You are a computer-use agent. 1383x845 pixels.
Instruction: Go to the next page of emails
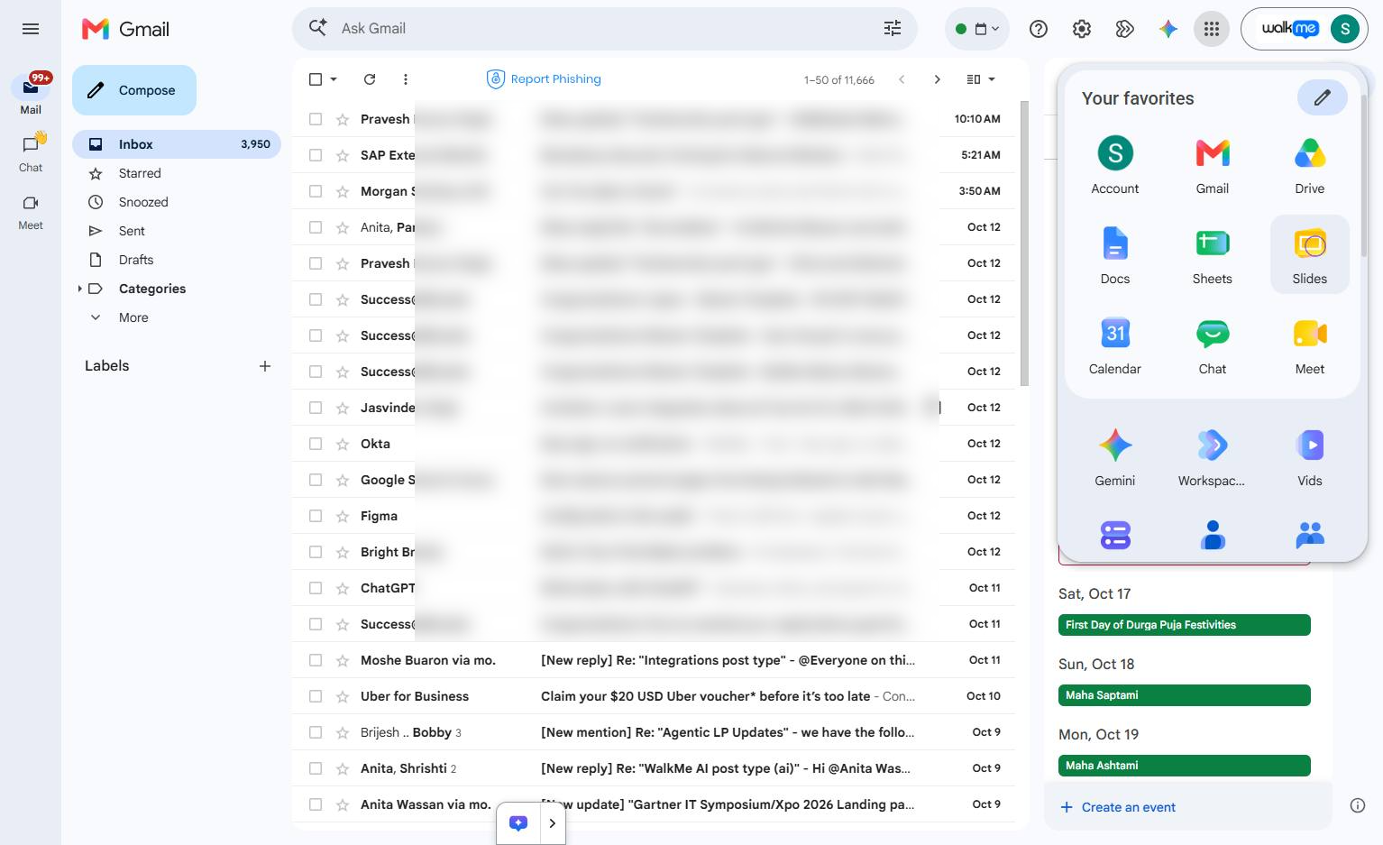point(937,79)
